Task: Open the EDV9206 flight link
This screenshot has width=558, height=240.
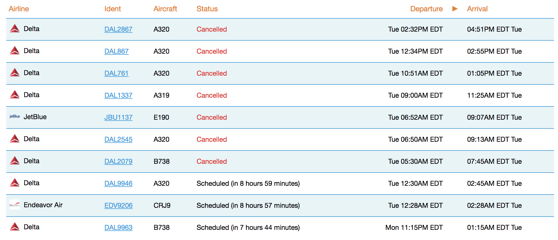Action: 118,205
